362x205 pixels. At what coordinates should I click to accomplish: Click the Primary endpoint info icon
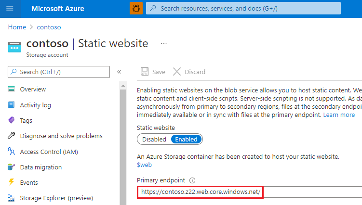click(x=192, y=180)
